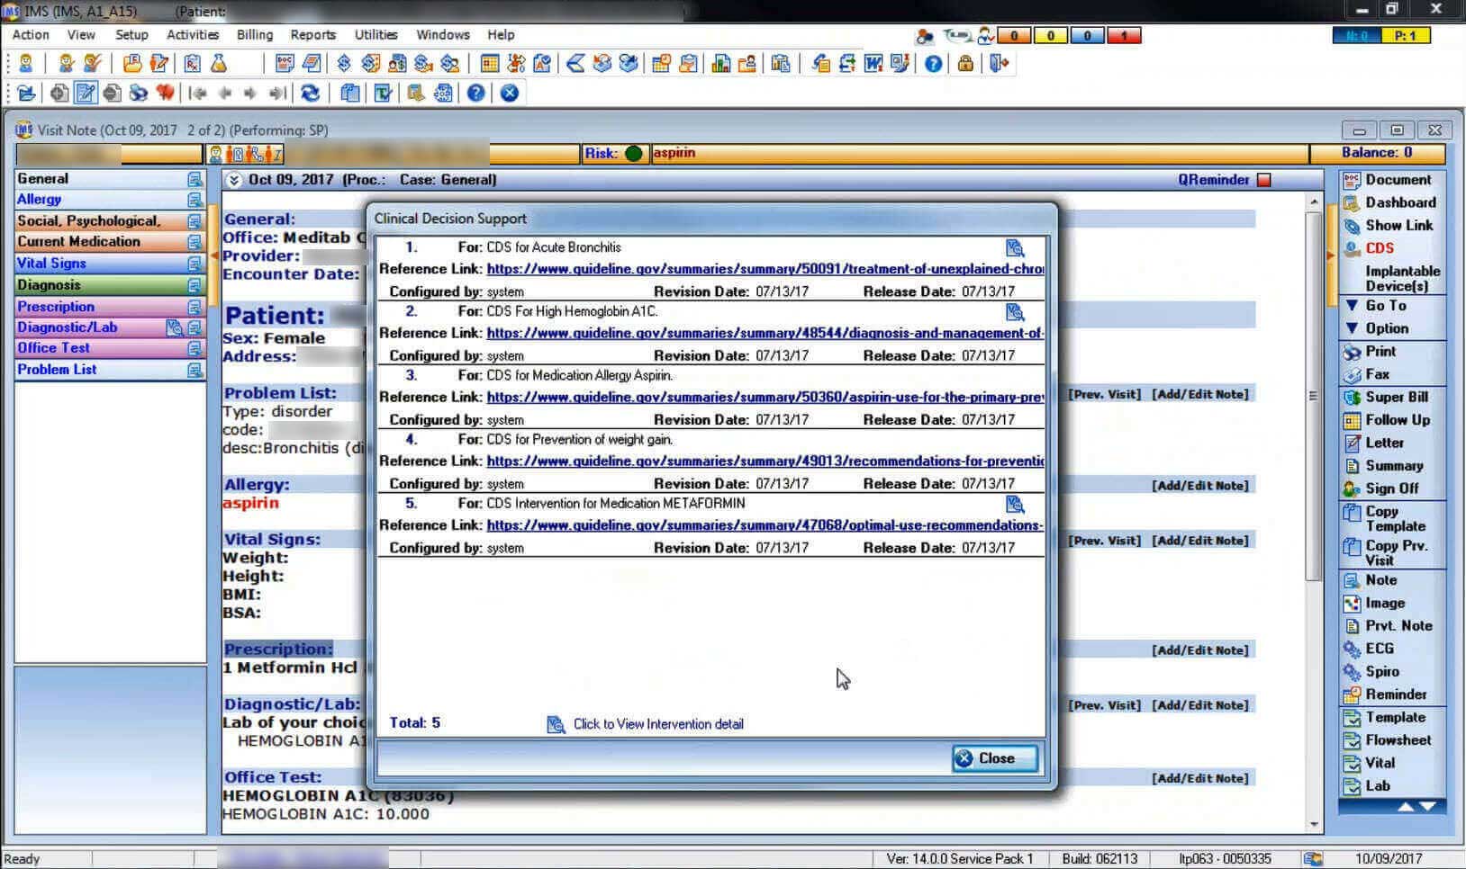Open the Reports menu
This screenshot has width=1466, height=869.
click(x=312, y=34)
